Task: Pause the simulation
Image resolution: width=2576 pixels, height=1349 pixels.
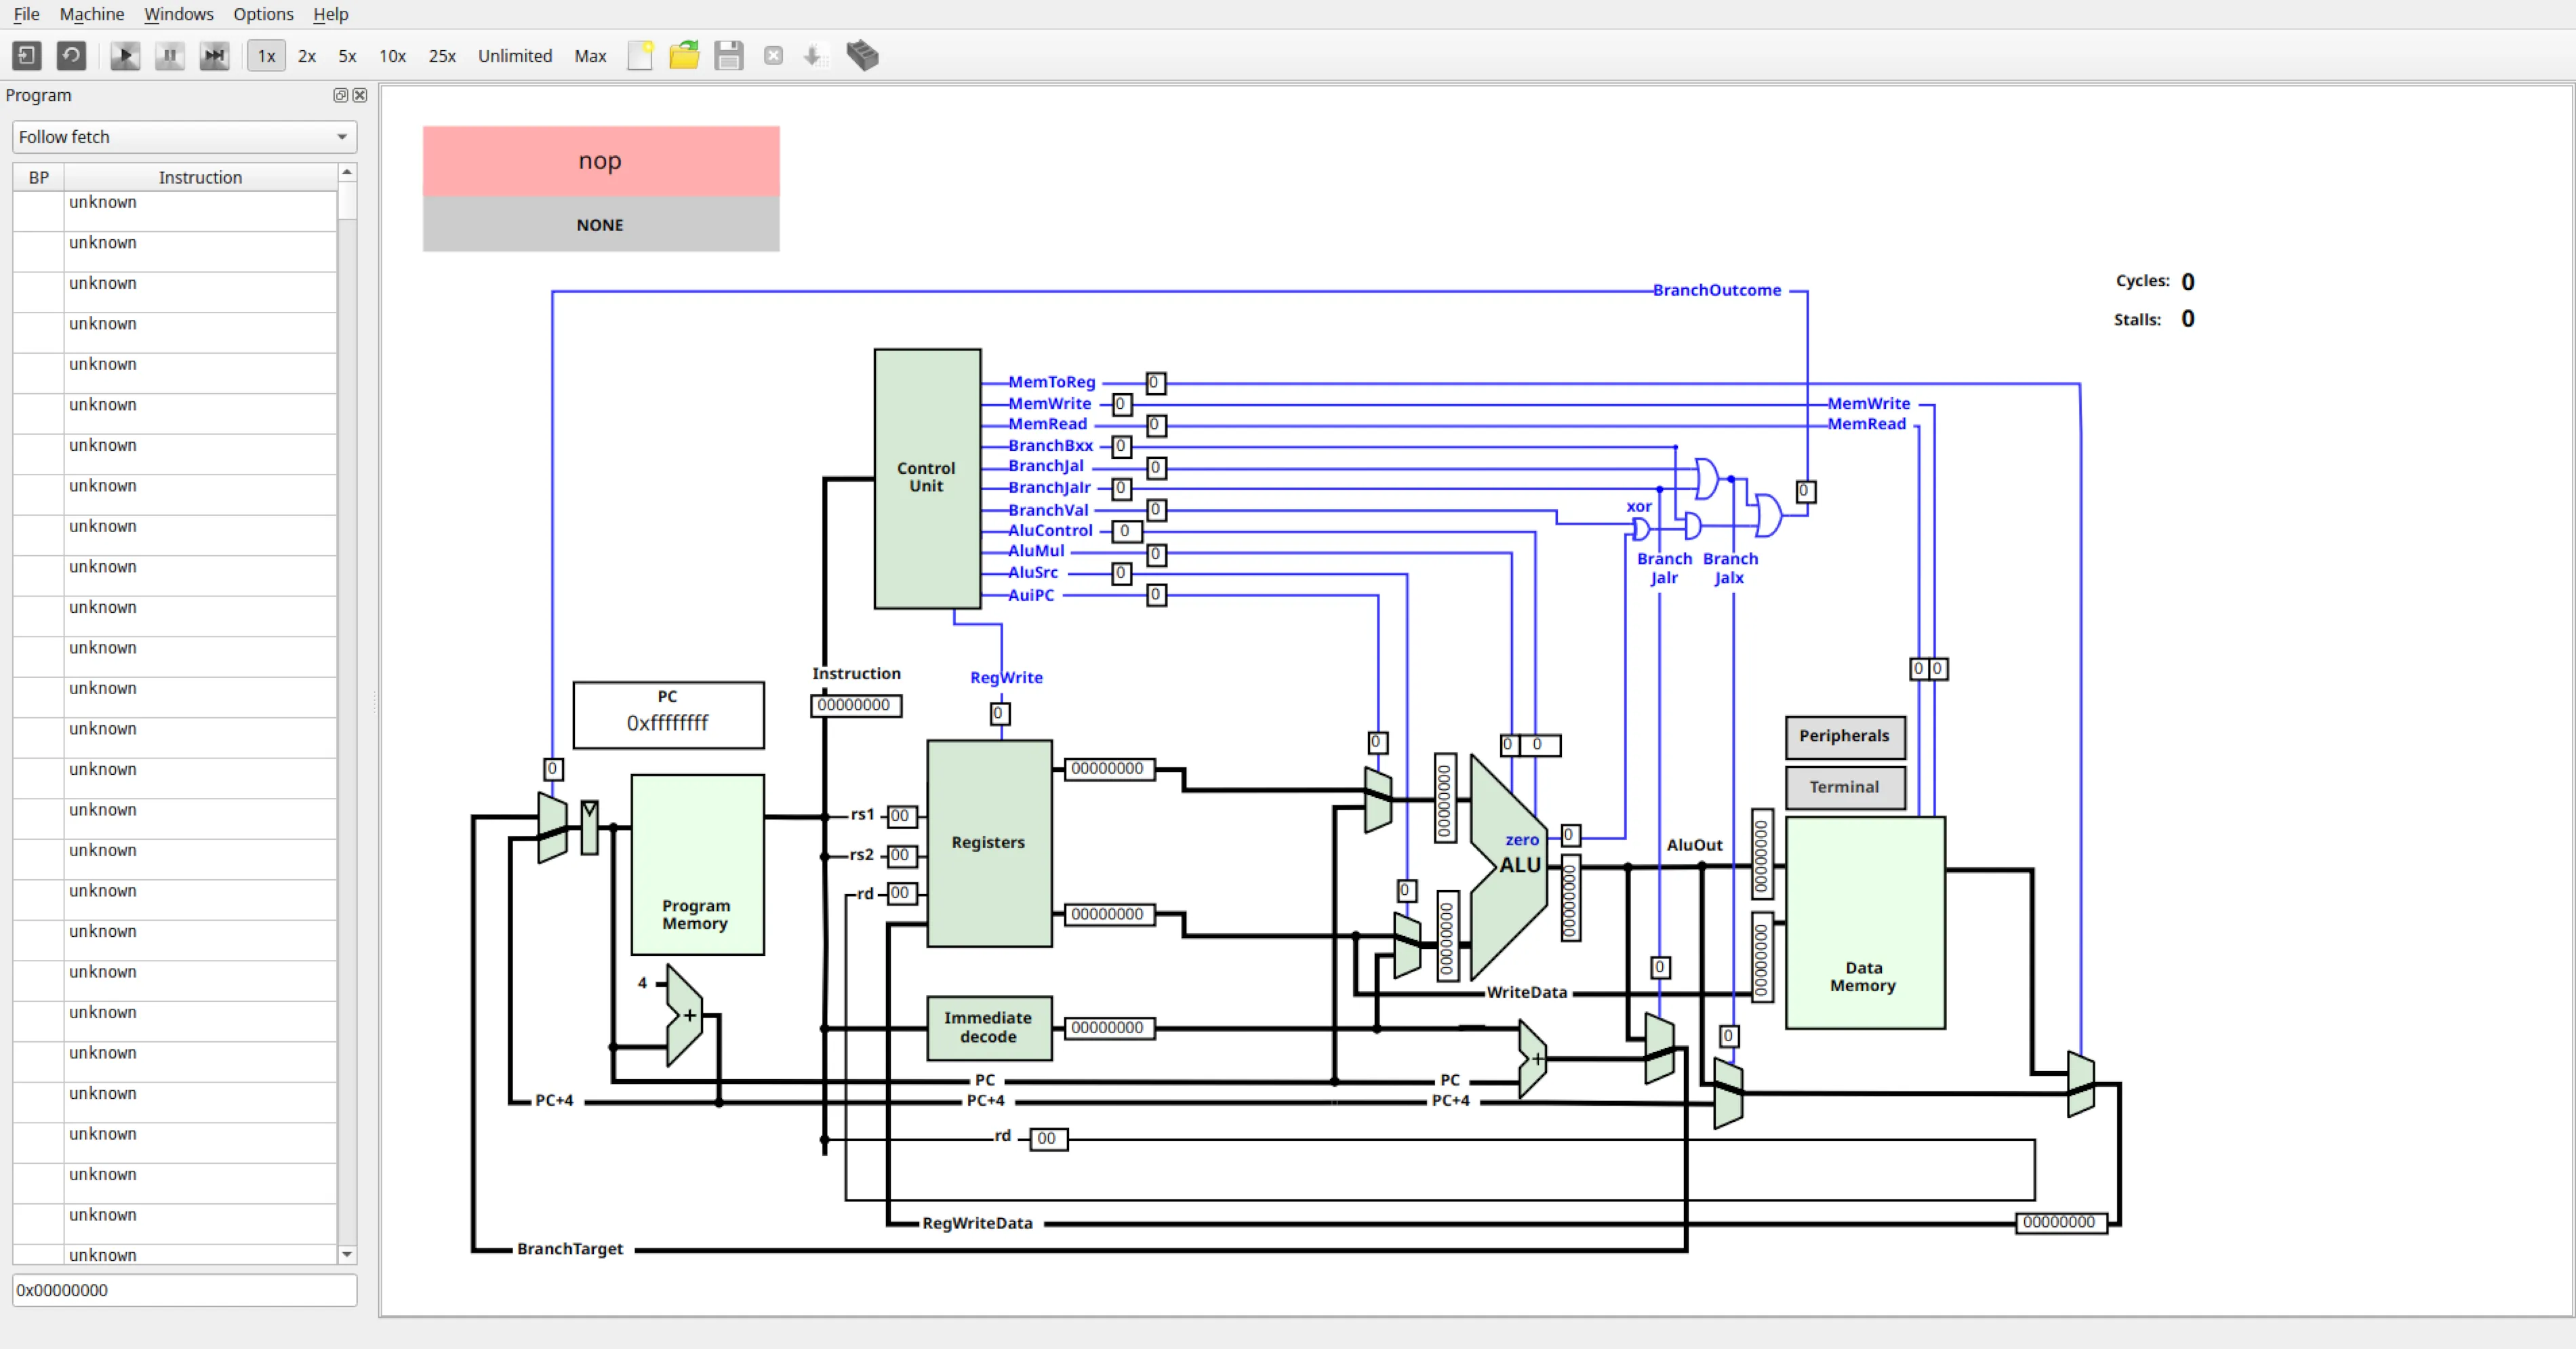Action: 170,56
